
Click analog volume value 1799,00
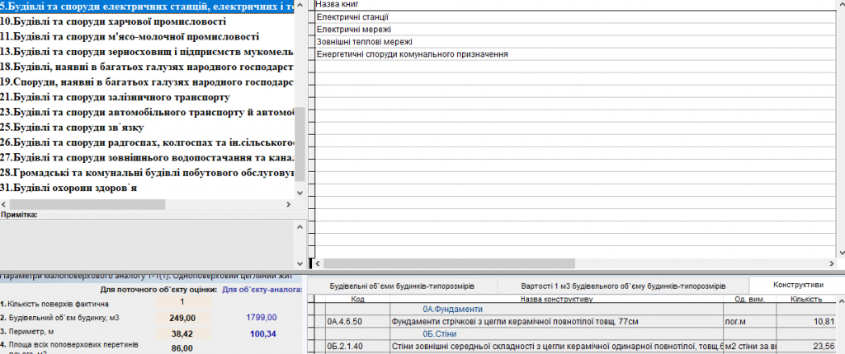262,318
